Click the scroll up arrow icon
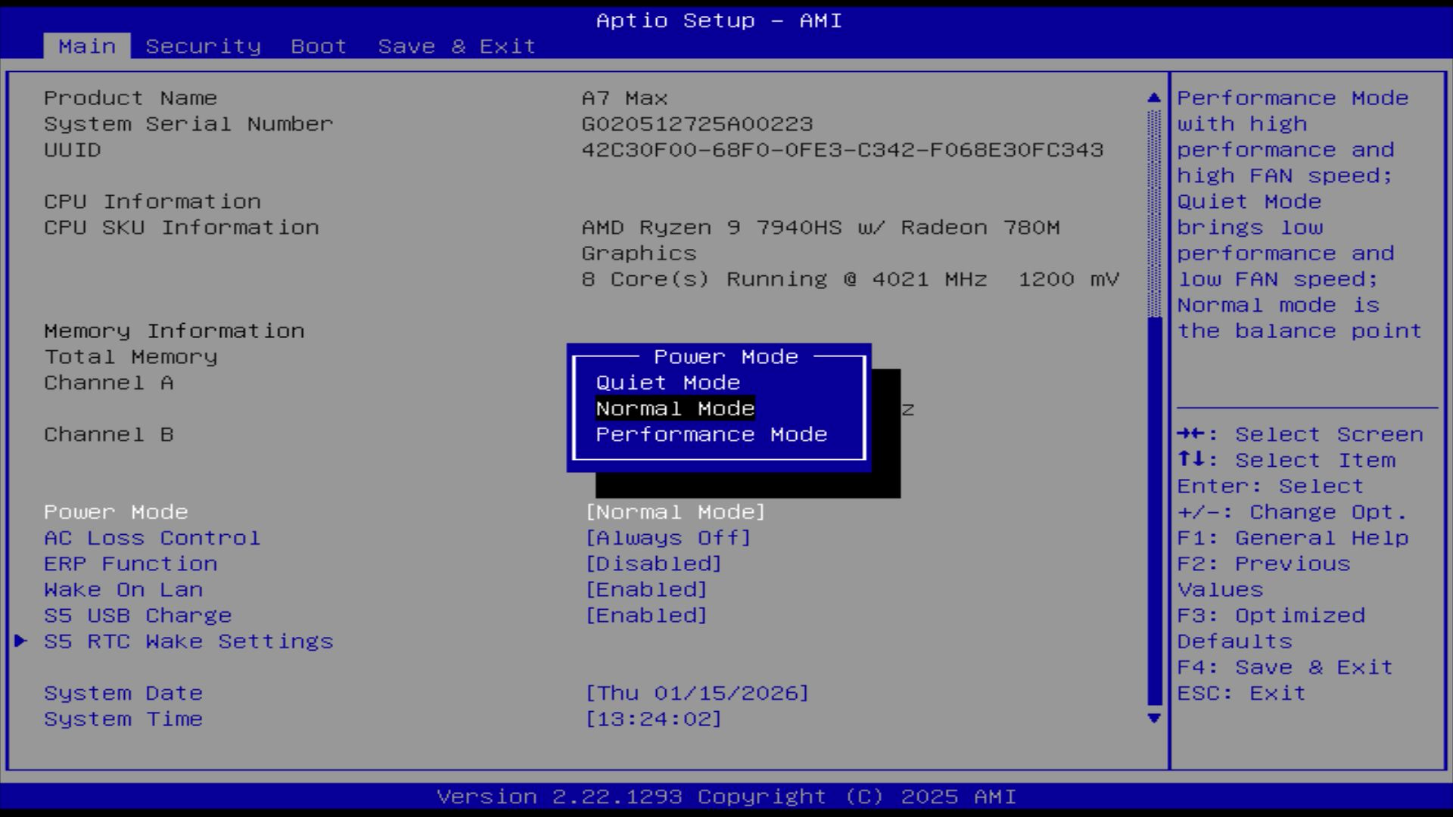Image resolution: width=1453 pixels, height=817 pixels. [x=1153, y=98]
